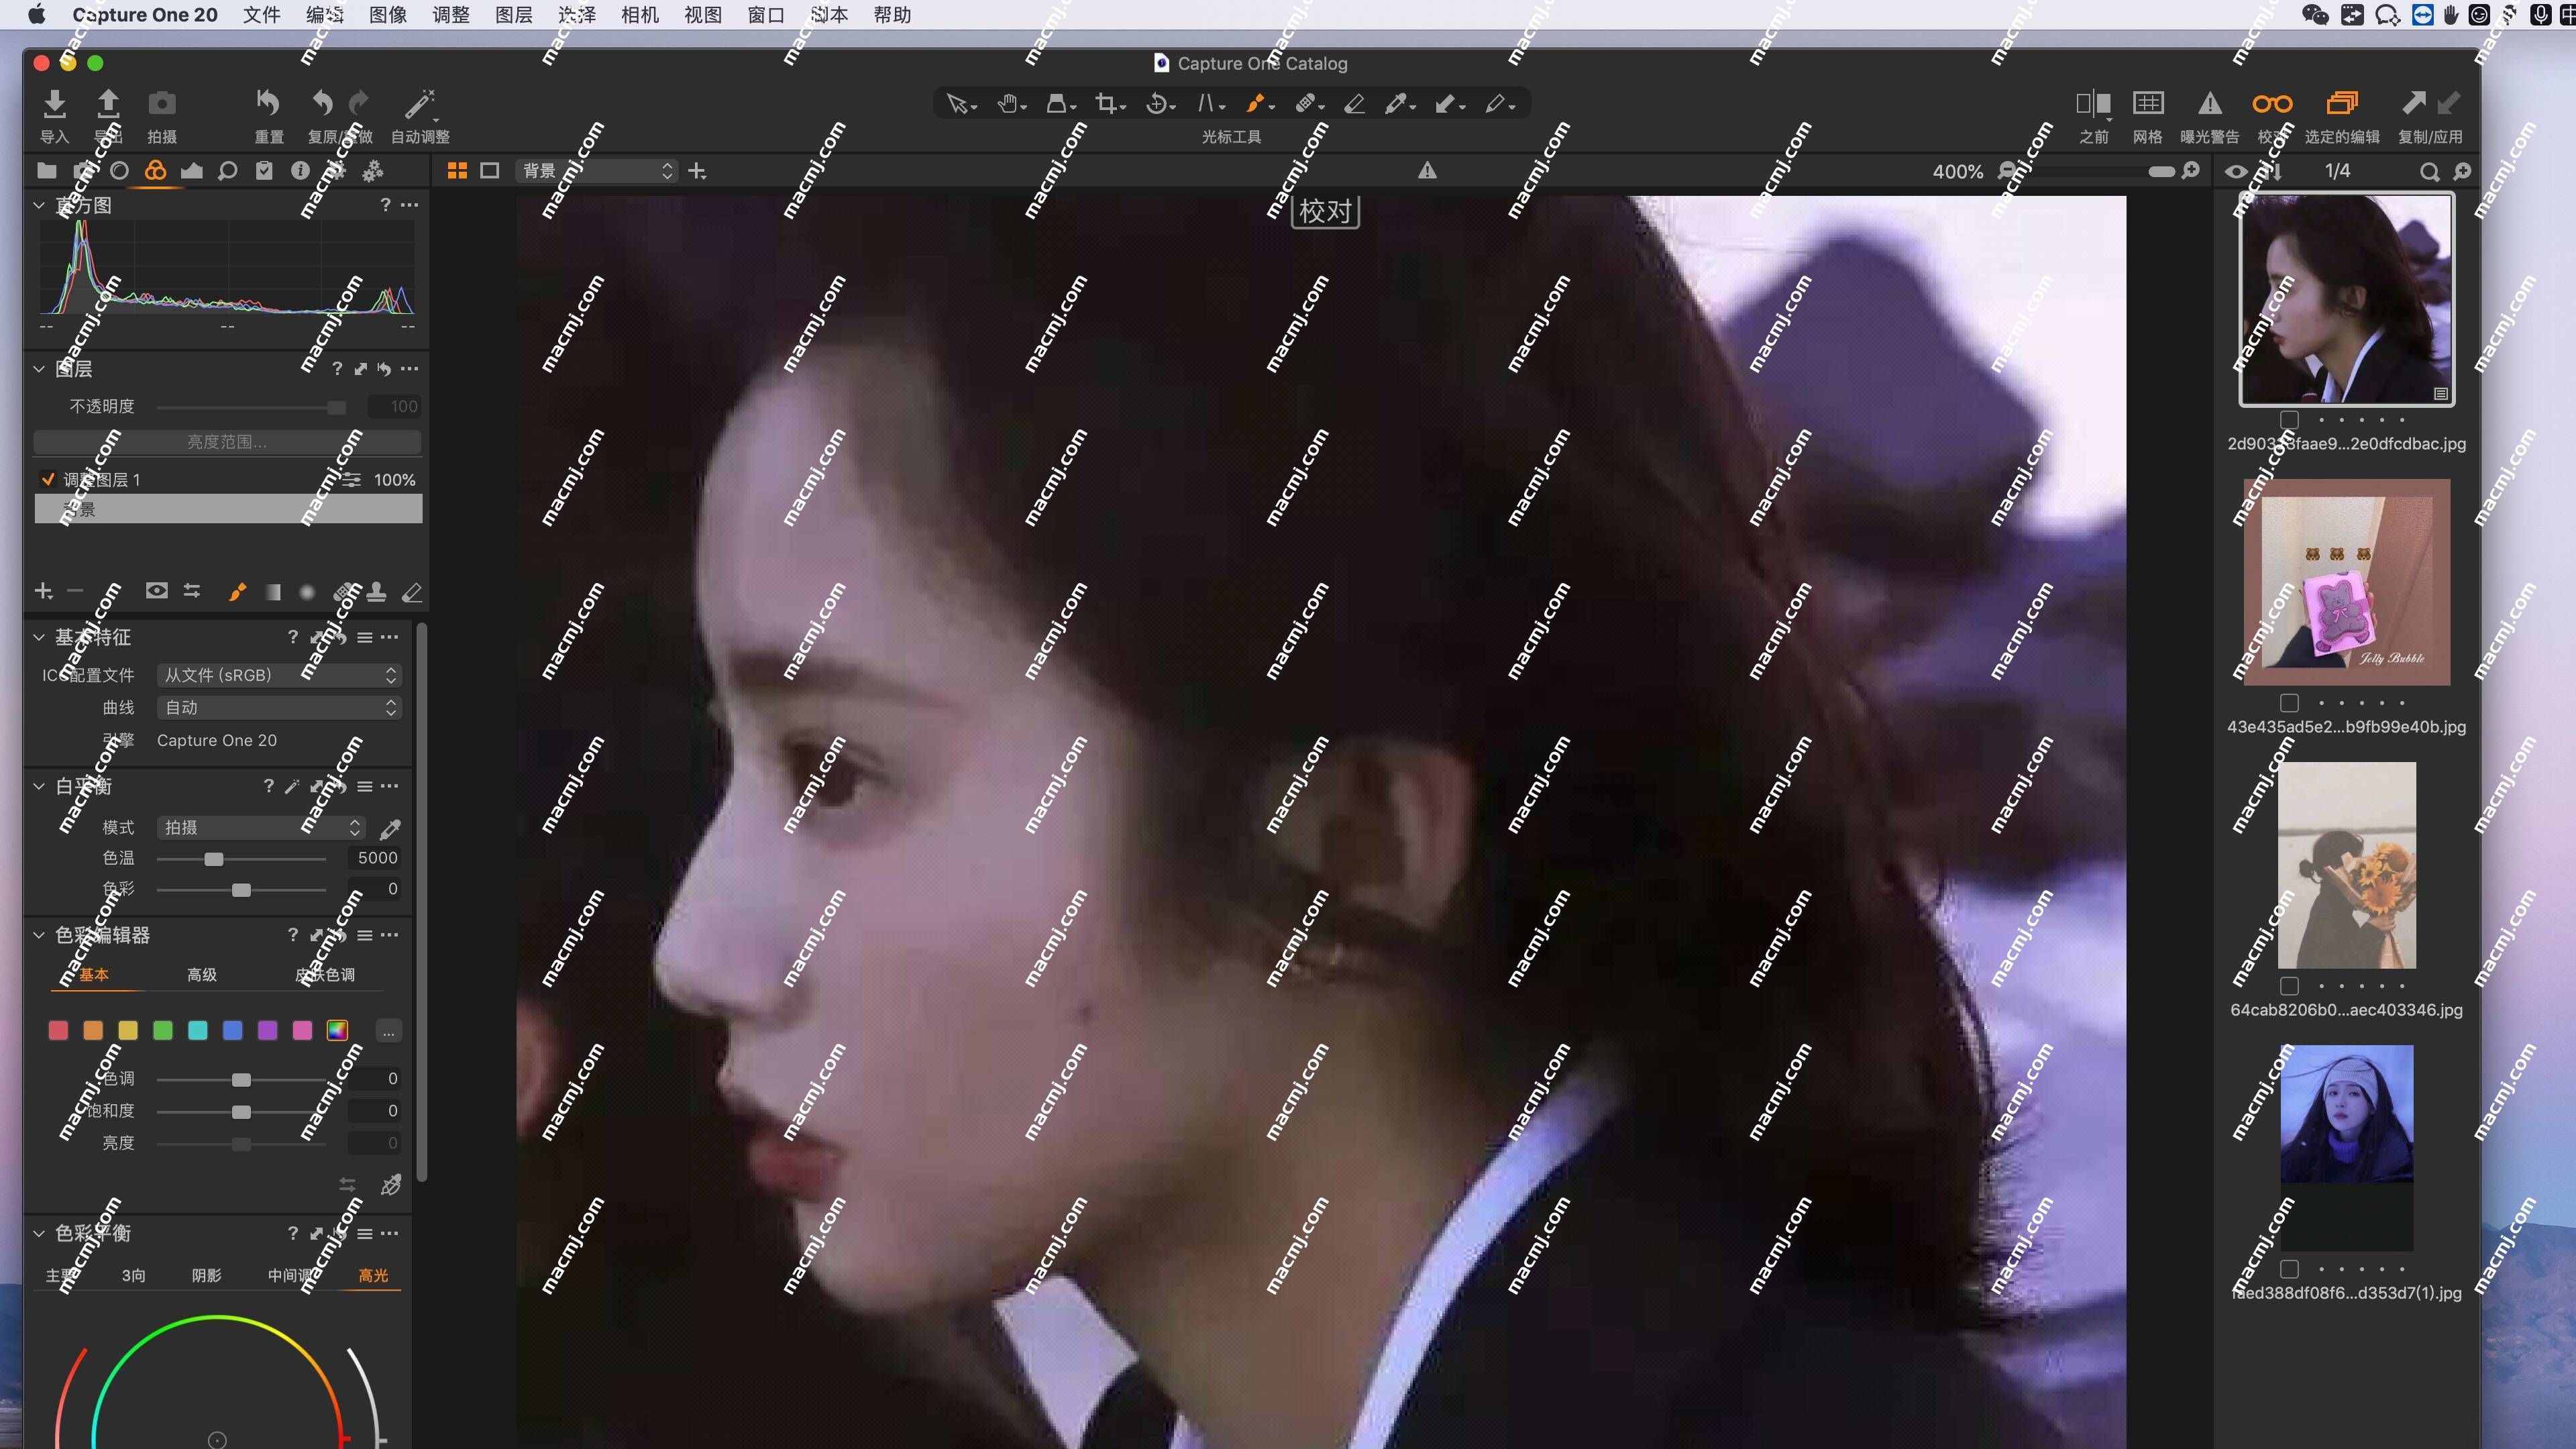Click white balance picker eyedropper icon
2576x1449 pixels.
(390, 829)
